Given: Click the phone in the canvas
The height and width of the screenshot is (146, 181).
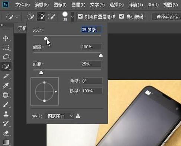Looking at the screenshot, I should point(146,115).
